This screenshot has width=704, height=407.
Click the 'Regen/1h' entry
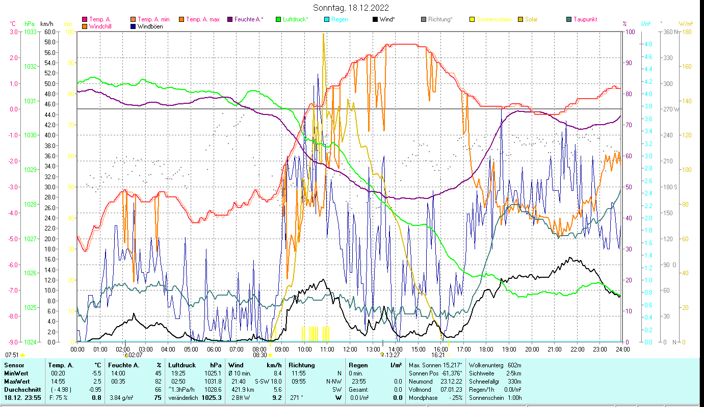tap(495, 389)
